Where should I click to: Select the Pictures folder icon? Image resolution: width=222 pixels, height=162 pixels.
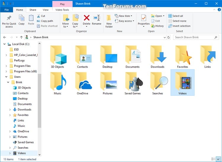click(109, 81)
